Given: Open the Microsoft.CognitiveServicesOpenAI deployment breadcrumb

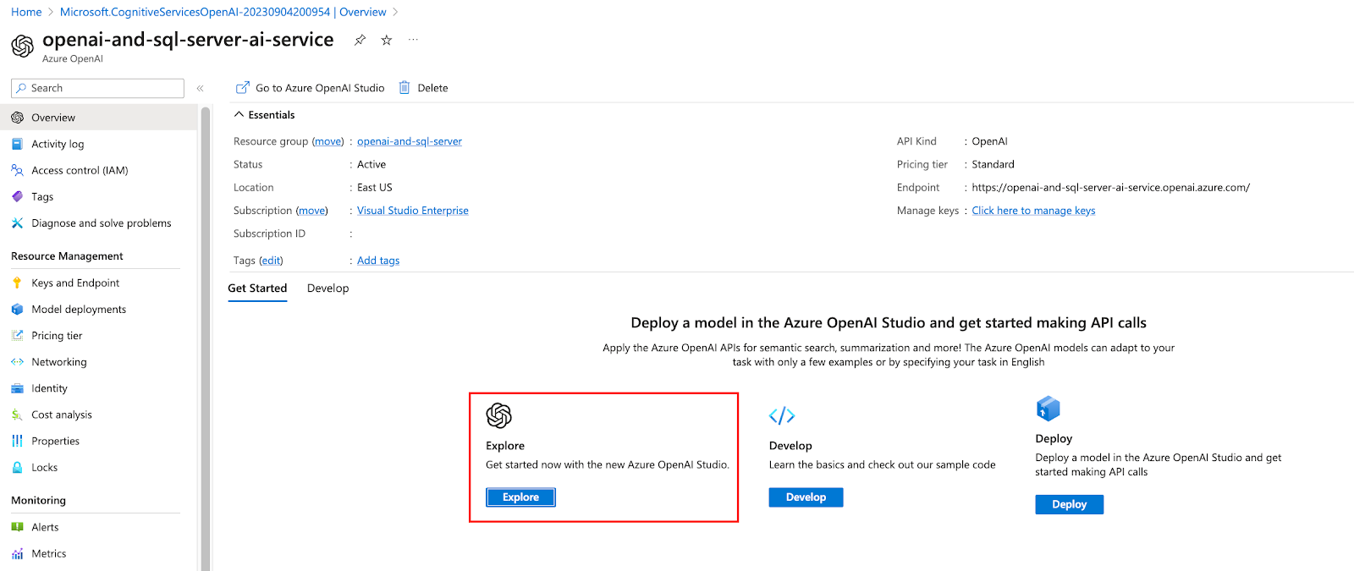Looking at the screenshot, I should coord(223,12).
